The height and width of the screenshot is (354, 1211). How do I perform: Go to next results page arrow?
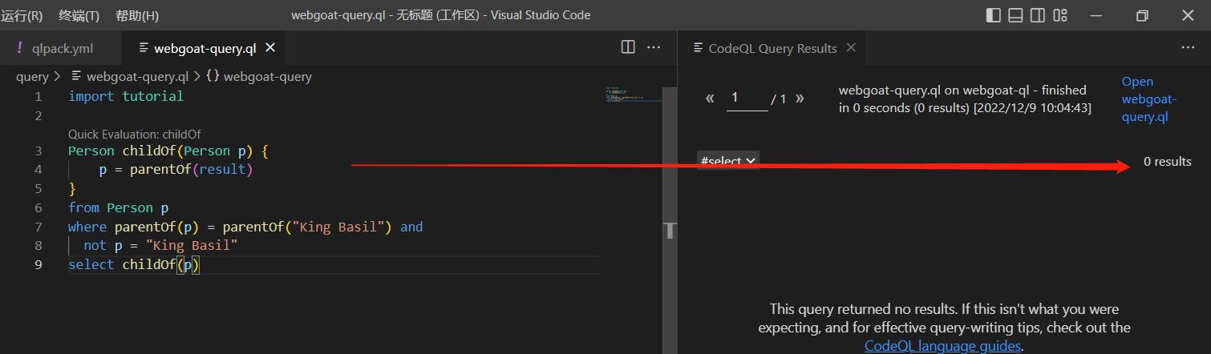(x=799, y=99)
